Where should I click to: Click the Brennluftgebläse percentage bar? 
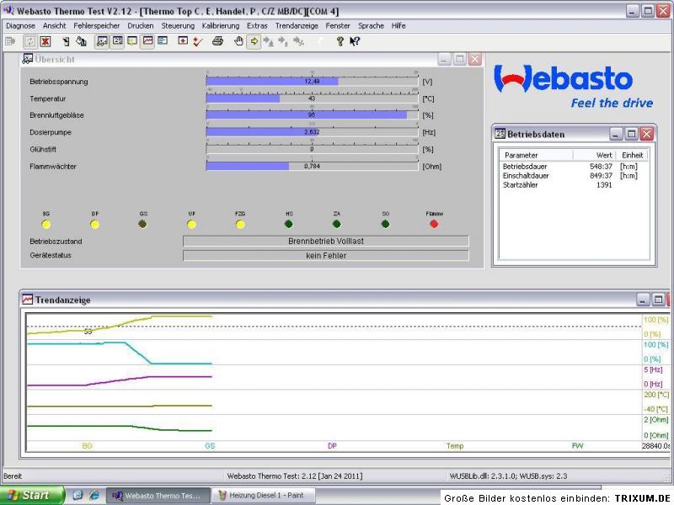pos(312,114)
